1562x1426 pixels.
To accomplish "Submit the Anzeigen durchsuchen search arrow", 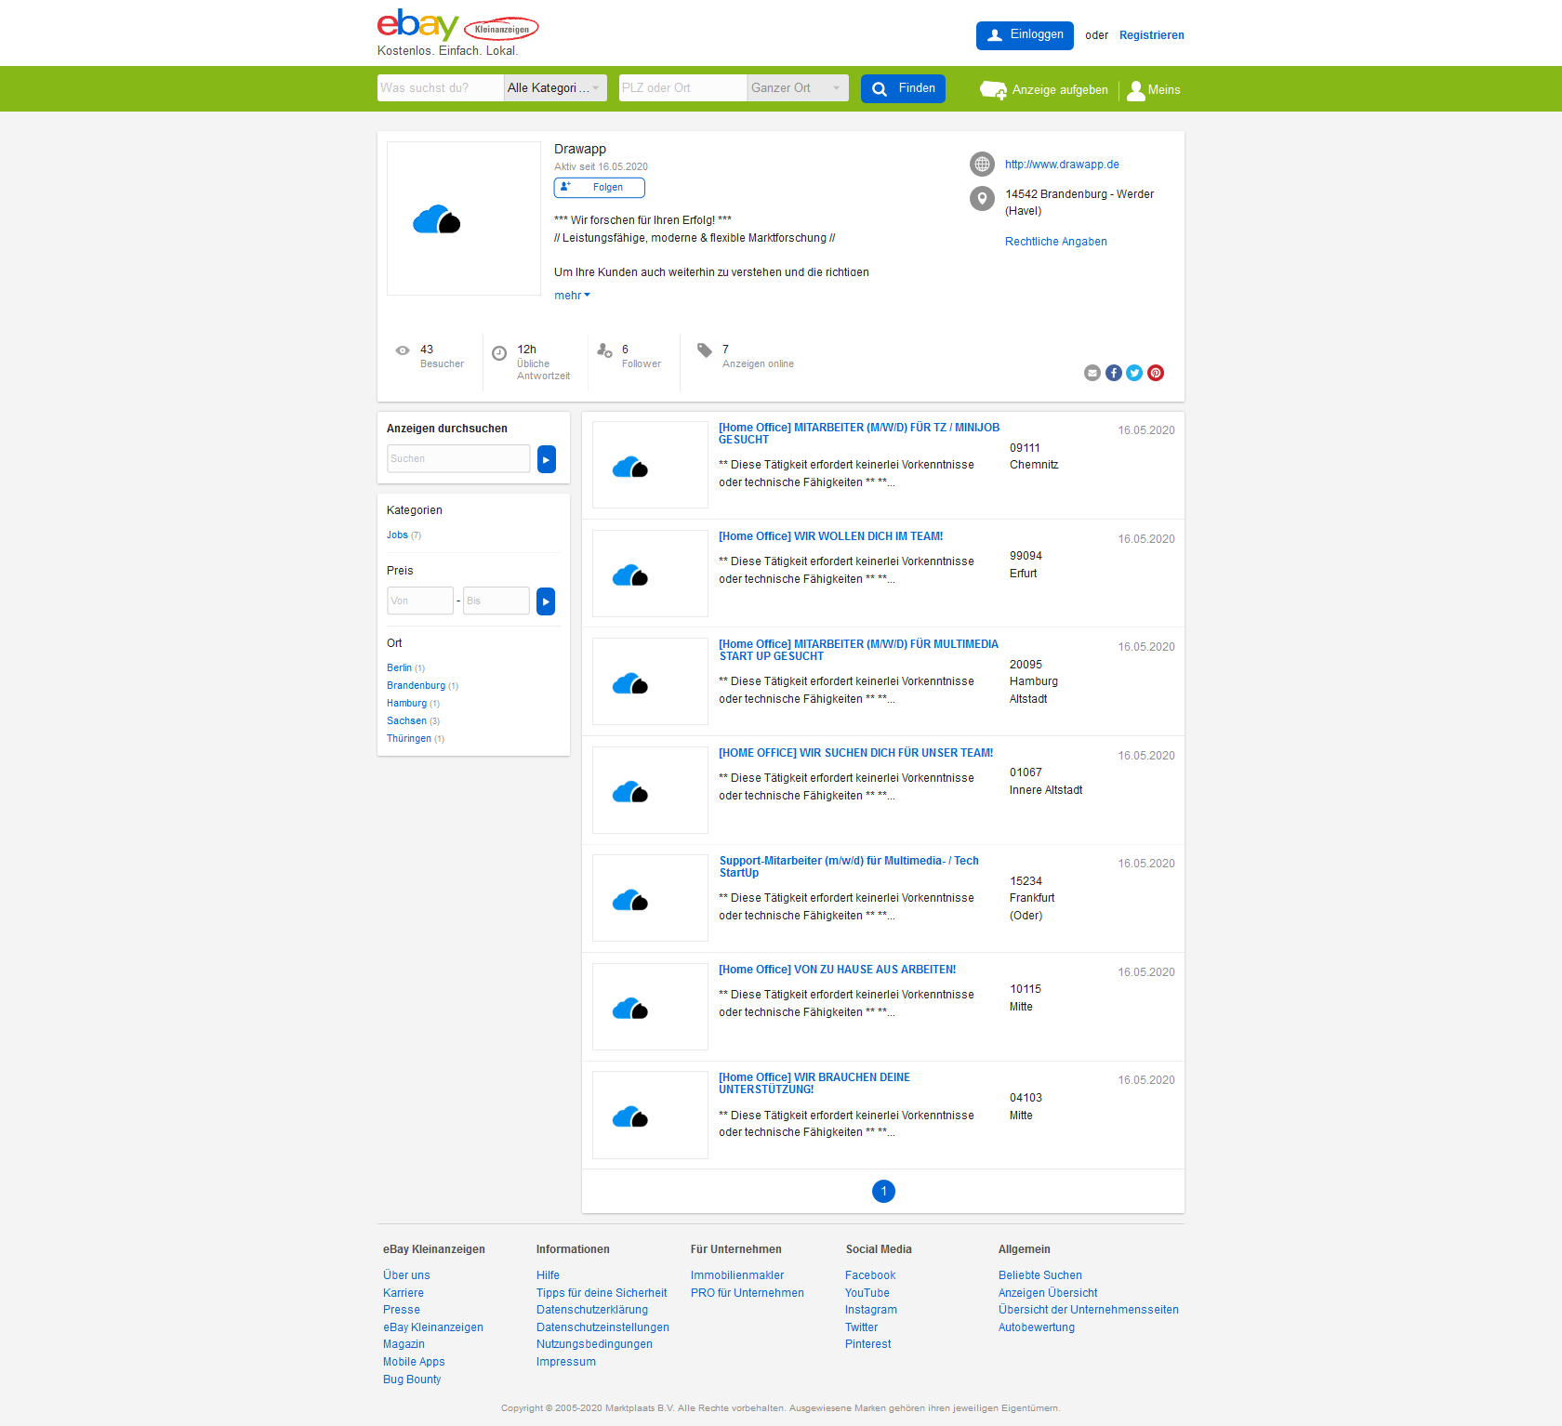I will pyautogui.click(x=547, y=459).
